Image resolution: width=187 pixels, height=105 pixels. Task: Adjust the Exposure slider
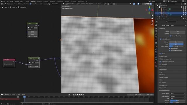pyautogui.click(x=178, y=101)
